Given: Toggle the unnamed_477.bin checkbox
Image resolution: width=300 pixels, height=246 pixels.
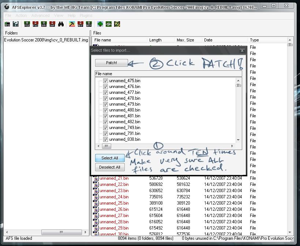Looking at the screenshot, I should [105, 92].
